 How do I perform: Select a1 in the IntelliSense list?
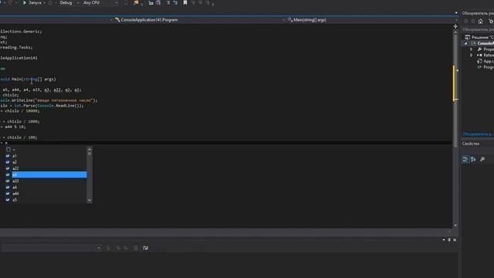point(46,156)
